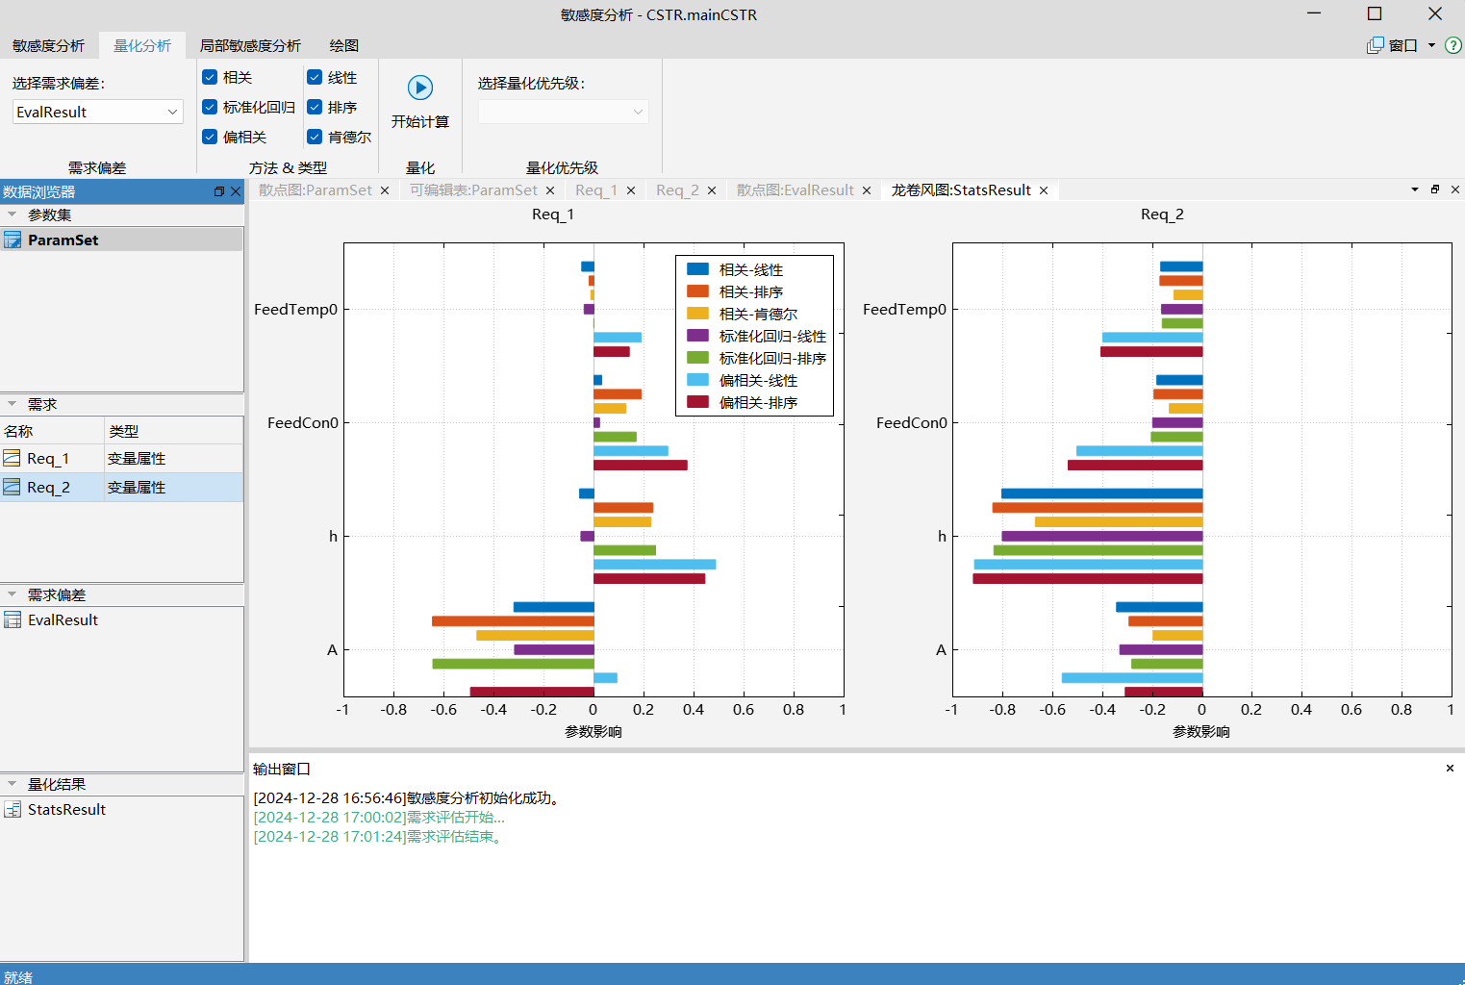This screenshot has height=985, width=1465.
Task: Click the 偏相关-线性 legend color swatch
Action: click(x=697, y=380)
